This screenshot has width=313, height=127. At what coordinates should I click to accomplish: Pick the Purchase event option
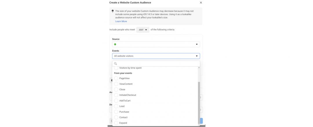116,112
